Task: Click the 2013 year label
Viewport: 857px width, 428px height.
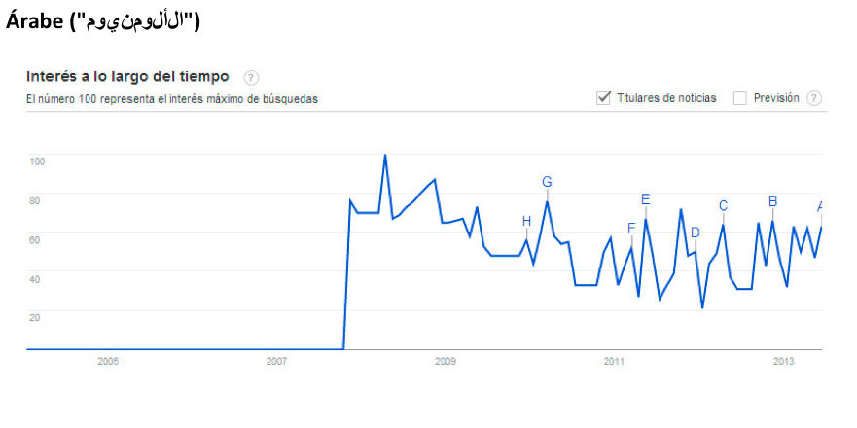Action: (x=782, y=362)
